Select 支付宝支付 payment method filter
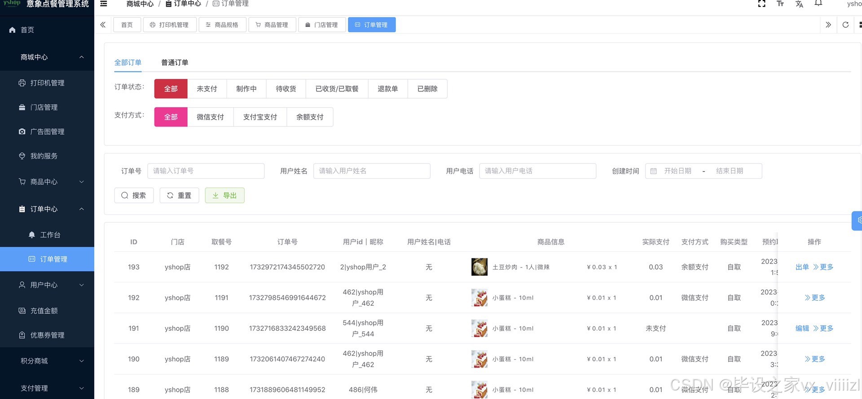Image resolution: width=862 pixels, height=399 pixels. click(x=260, y=117)
